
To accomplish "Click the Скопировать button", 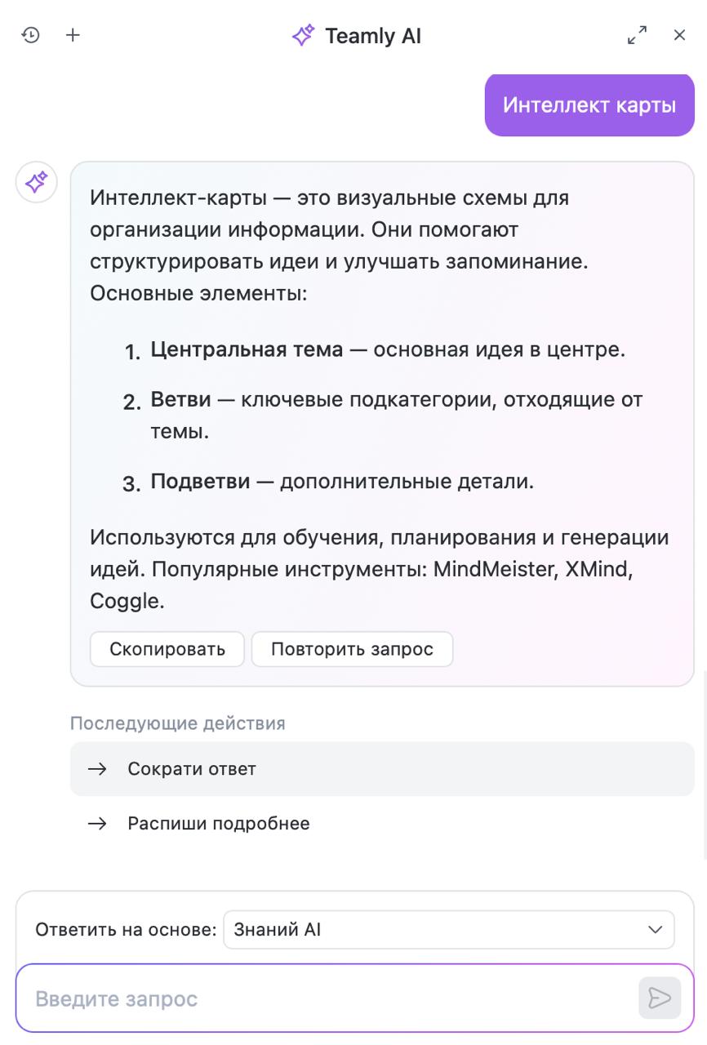I will click(x=167, y=648).
